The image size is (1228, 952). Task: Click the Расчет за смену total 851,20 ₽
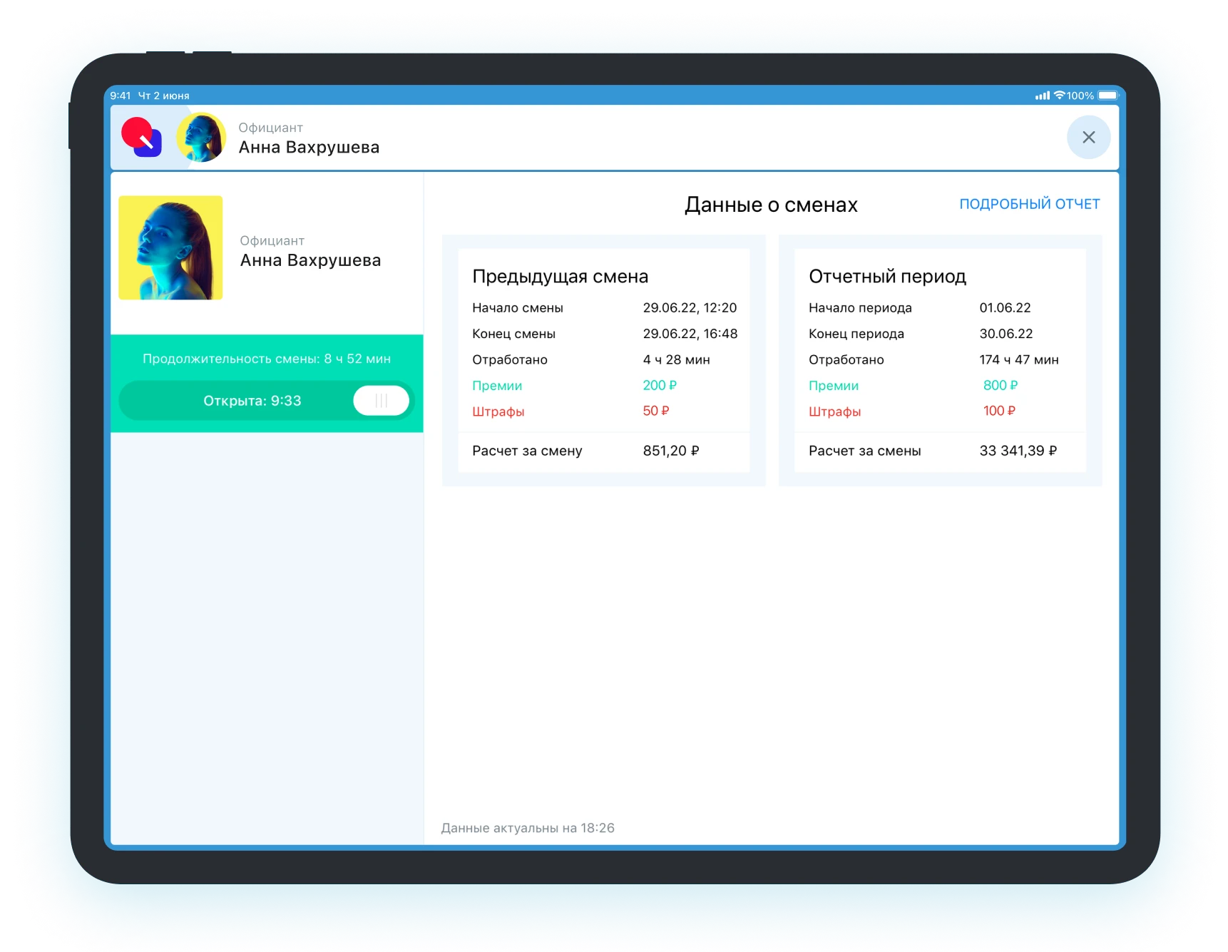pyautogui.click(x=671, y=450)
